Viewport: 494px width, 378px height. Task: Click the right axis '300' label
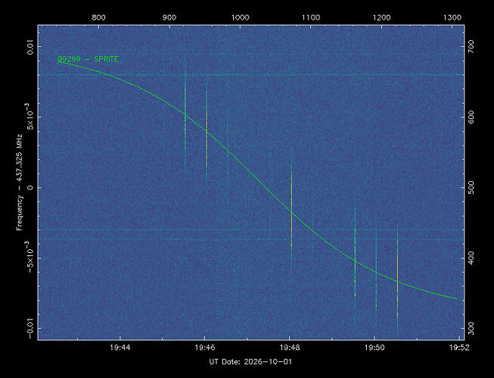pyautogui.click(x=471, y=329)
